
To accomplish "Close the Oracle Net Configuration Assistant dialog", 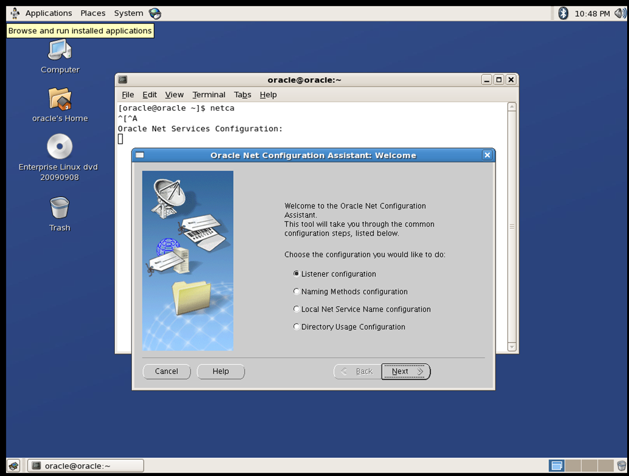I will click(487, 155).
